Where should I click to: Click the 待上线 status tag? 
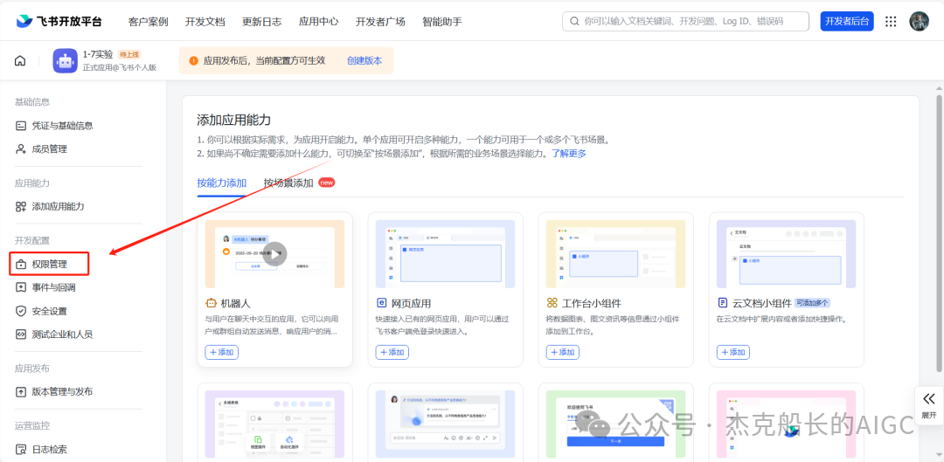coord(129,54)
